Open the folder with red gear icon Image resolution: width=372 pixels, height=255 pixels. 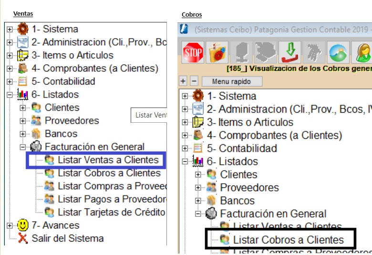click(x=217, y=52)
